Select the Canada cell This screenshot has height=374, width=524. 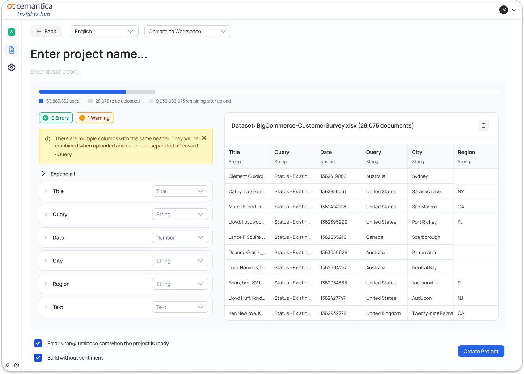tap(385, 237)
